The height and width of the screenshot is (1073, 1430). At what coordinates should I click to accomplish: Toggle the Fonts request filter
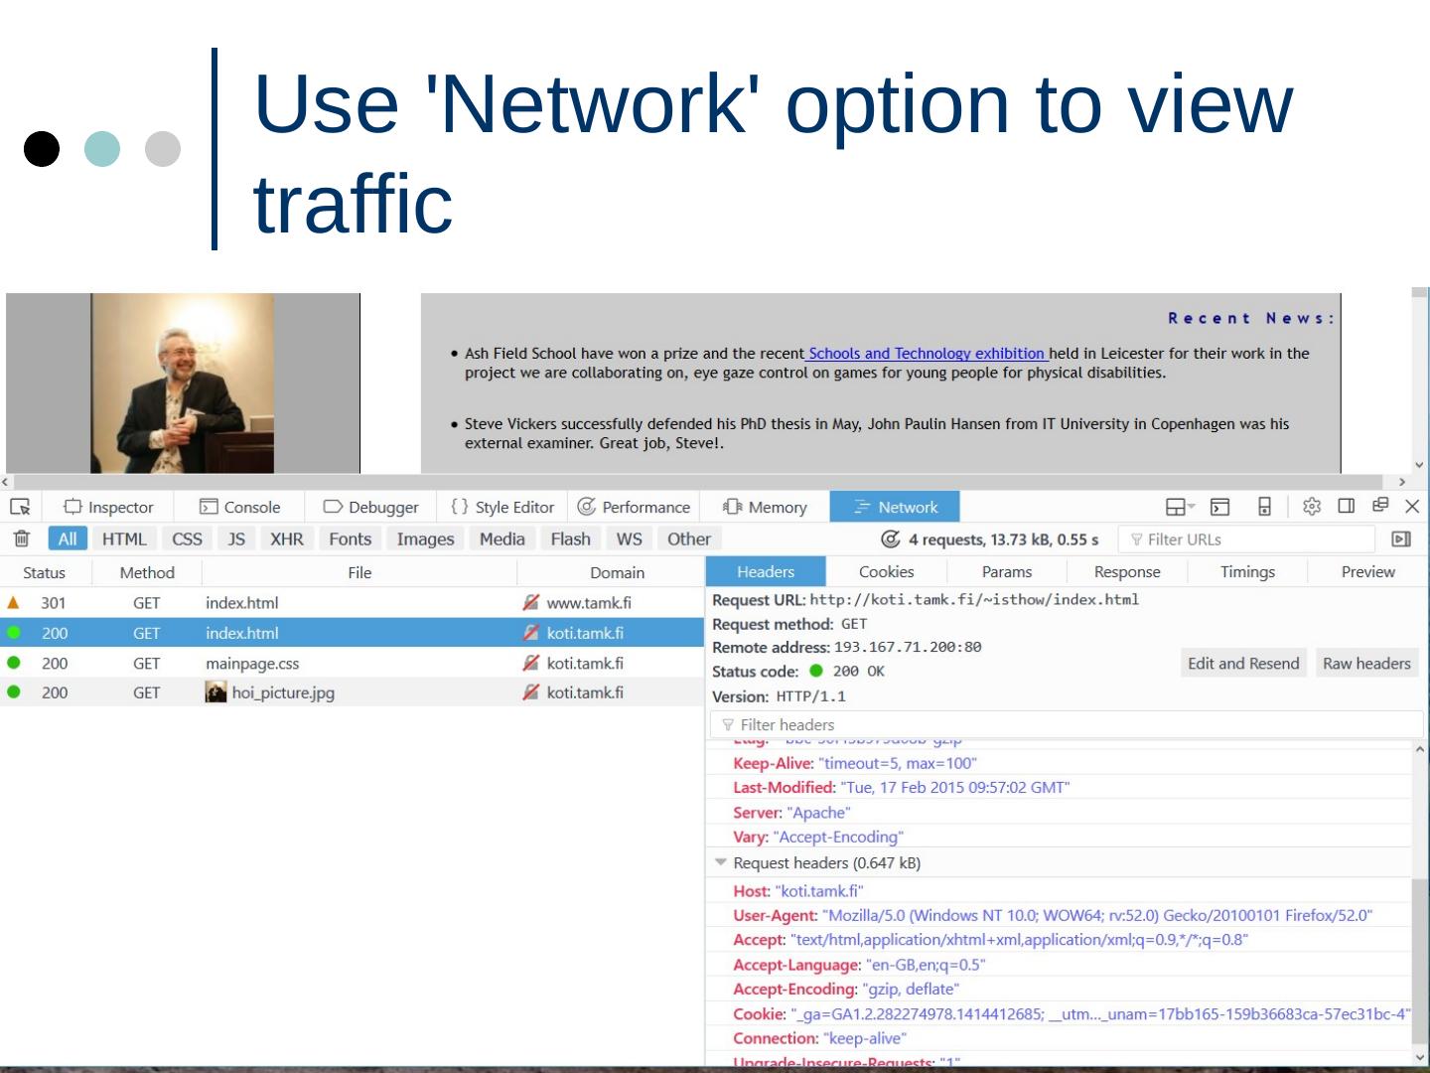click(351, 538)
